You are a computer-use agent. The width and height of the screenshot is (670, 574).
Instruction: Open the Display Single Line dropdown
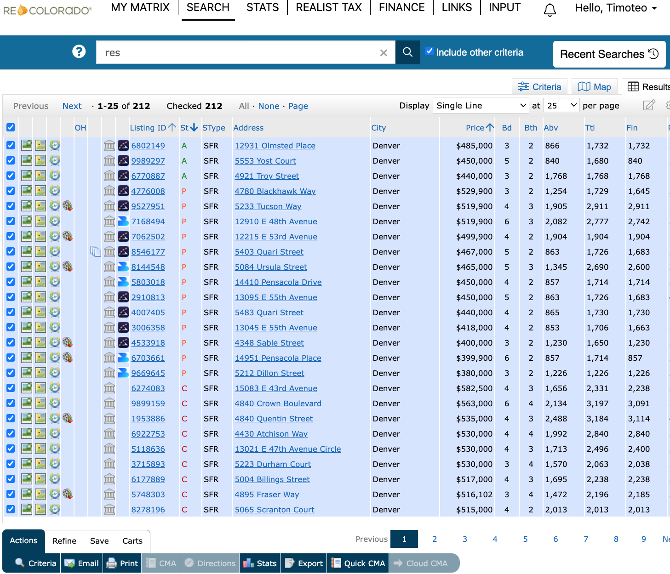(x=481, y=106)
